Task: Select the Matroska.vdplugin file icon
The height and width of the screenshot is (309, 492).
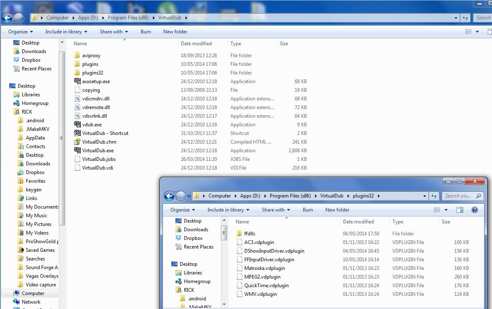Action: coord(239,268)
